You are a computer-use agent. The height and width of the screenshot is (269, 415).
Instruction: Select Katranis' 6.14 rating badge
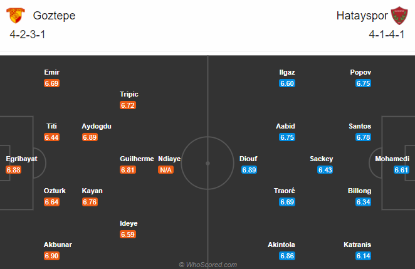click(364, 256)
